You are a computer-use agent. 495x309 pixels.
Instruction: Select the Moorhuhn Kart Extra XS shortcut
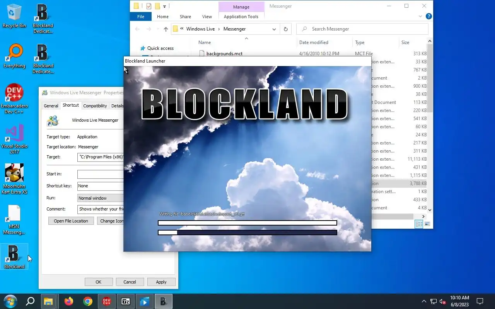click(14, 179)
